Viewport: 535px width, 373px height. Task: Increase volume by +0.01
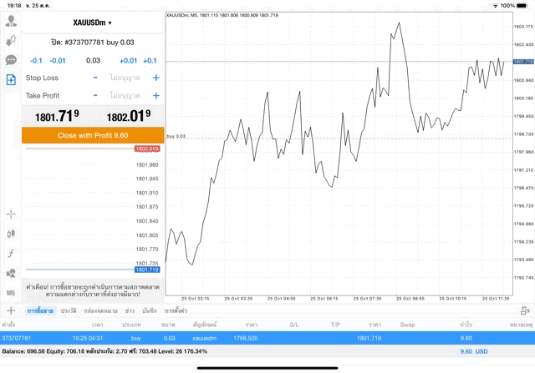pyautogui.click(x=128, y=60)
